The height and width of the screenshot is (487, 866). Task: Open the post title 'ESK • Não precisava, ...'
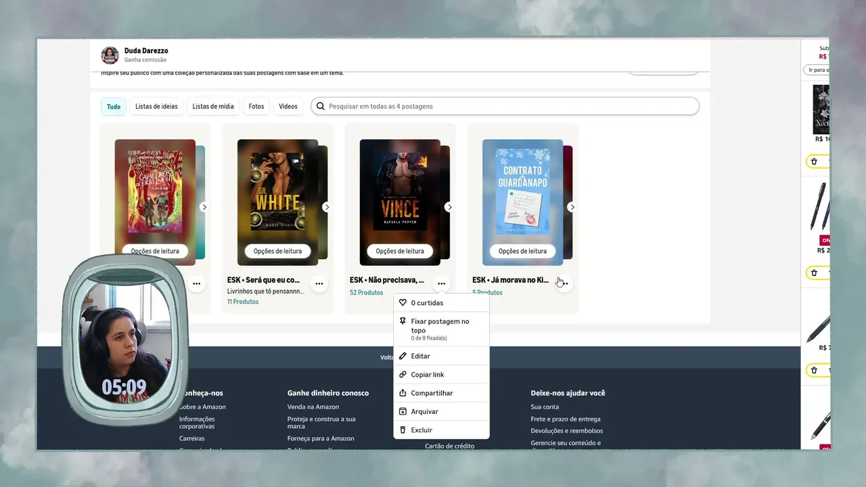pos(387,280)
